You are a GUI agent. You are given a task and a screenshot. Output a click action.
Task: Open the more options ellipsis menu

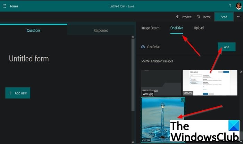click(239, 17)
